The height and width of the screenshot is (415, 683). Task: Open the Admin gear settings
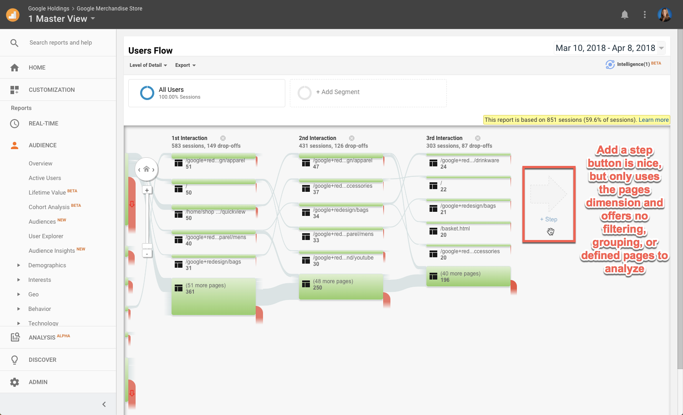pyautogui.click(x=15, y=382)
